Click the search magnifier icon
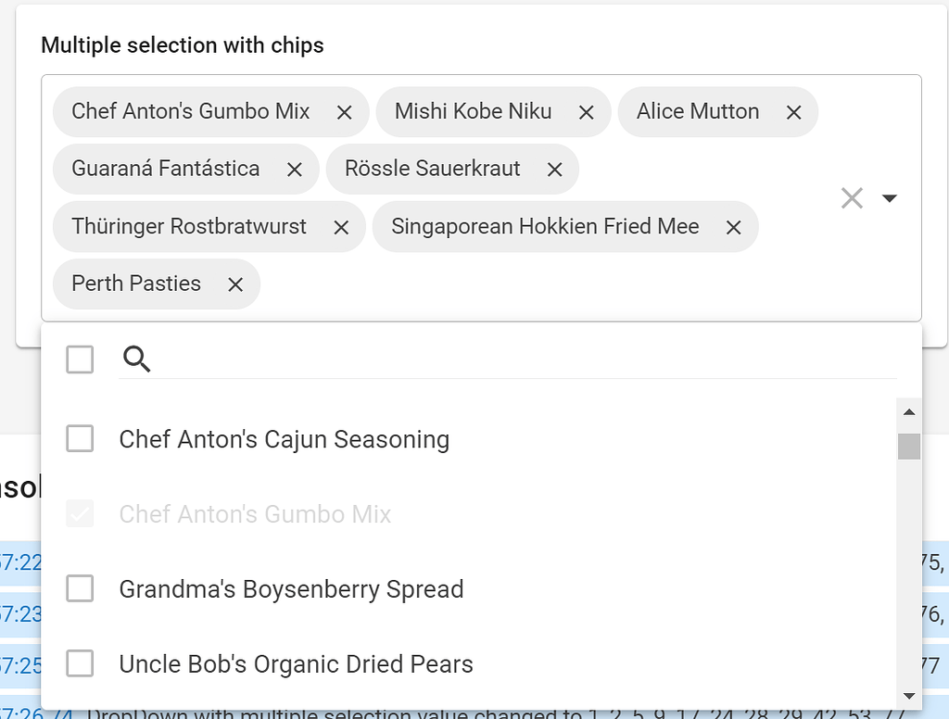Image resolution: width=949 pixels, height=719 pixels. (x=137, y=359)
